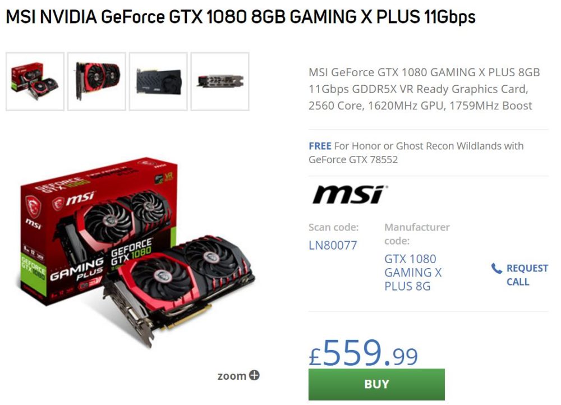Viewport: 561px width, 405px height.
Task: Select the backplate view thumbnail
Action: tap(158, 81)
